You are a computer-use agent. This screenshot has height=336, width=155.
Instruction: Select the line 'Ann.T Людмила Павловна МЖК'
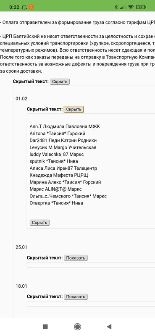[x=65, y=126]
